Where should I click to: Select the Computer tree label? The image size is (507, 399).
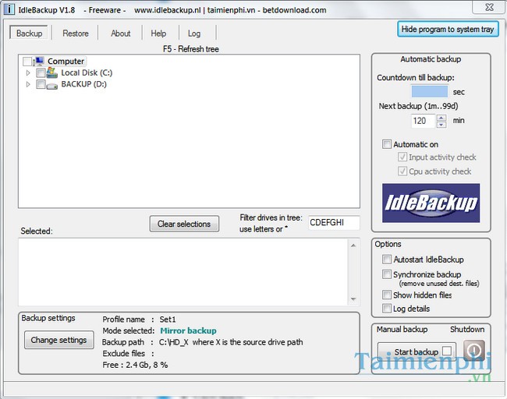click(66, 61)
